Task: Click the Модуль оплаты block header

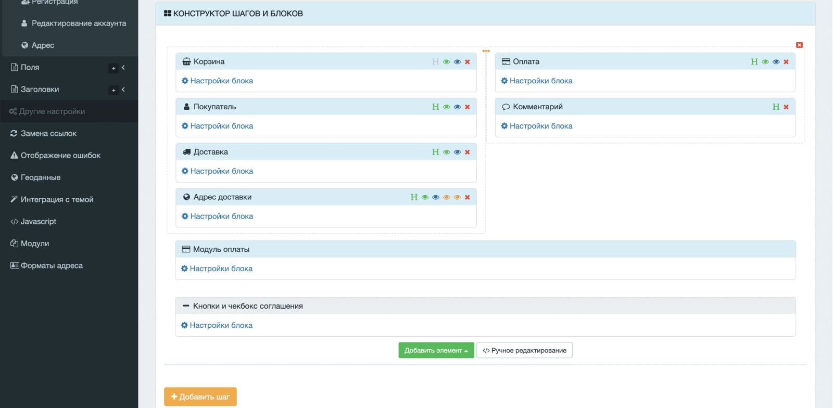Action: click(x=485, y=249)
